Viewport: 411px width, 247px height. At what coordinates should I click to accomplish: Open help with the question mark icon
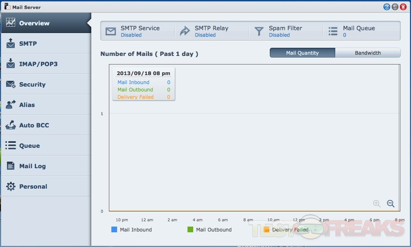point(386,7)
